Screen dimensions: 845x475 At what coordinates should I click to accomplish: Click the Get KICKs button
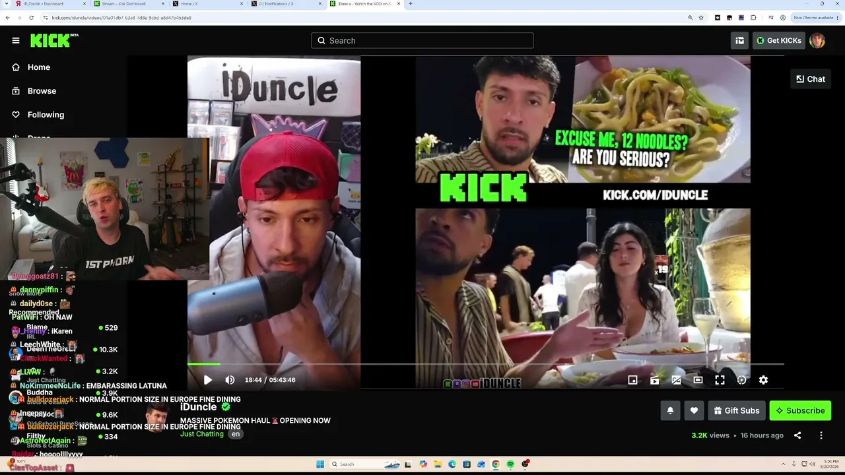pos(778,41)
